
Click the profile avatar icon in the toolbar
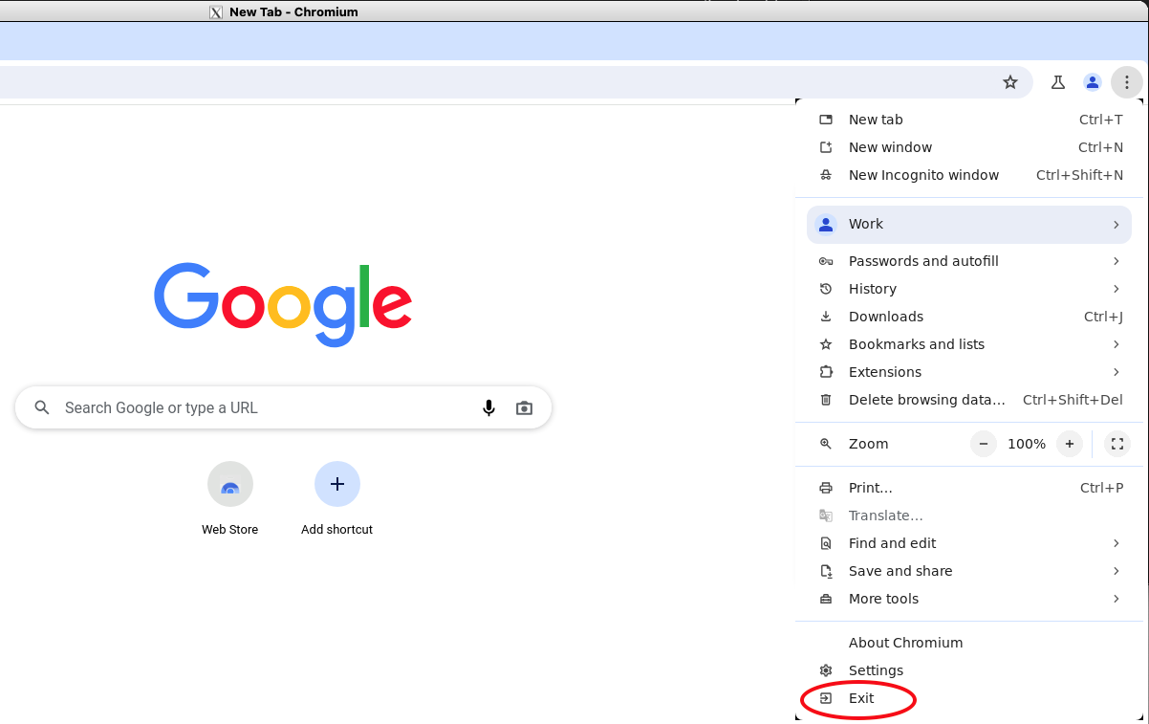coord(1093,82)
